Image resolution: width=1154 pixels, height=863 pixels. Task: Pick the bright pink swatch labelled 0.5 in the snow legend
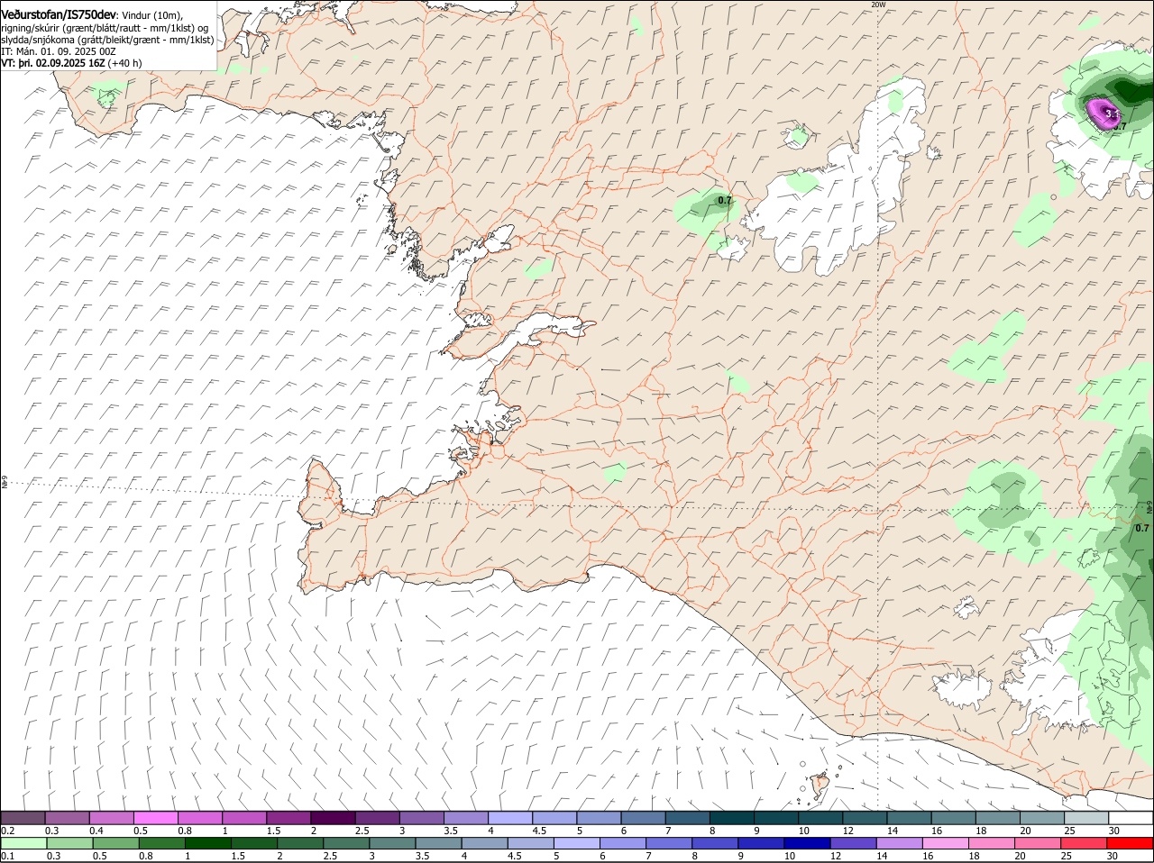pyautogui.click(x=156, y=818)
